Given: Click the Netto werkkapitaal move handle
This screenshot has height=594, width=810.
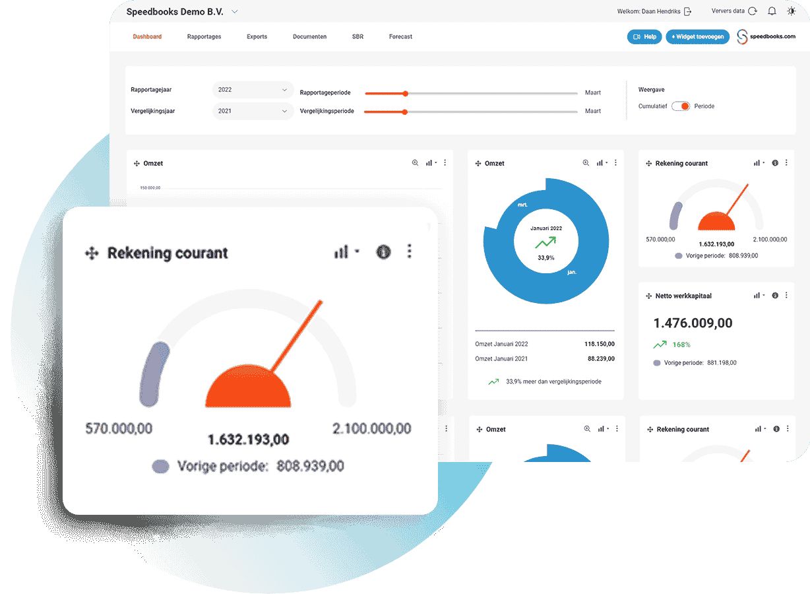Looking at the screenshot, I should [x=650, y=296].
